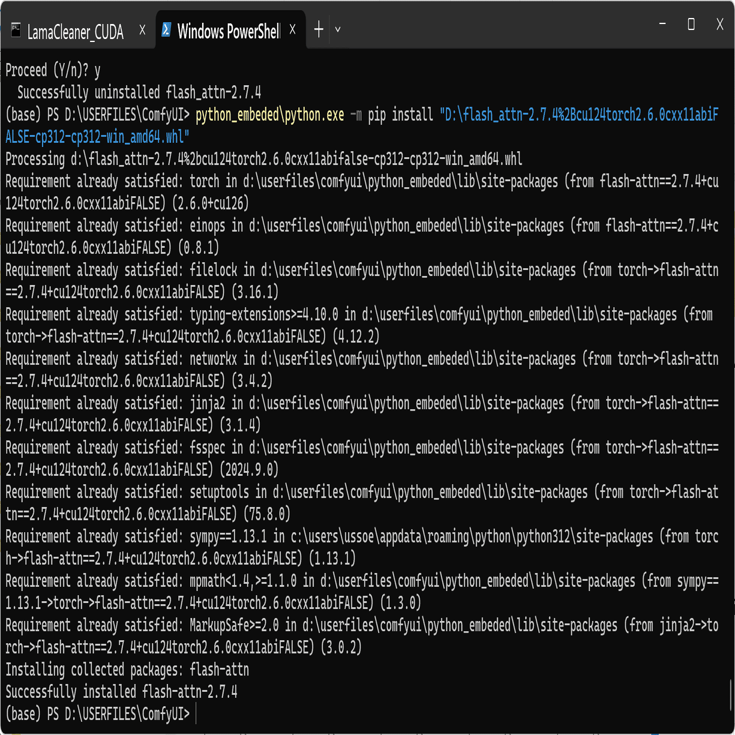Viewport: 735px width, 735px height.
Task: Click the yellow python_embeded\python.exe command text
Action: 269,115
